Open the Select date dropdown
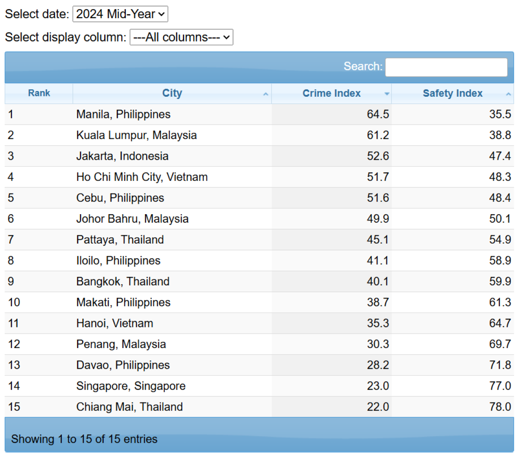Viewport: 519px width, 453px height. pos(120,14)
